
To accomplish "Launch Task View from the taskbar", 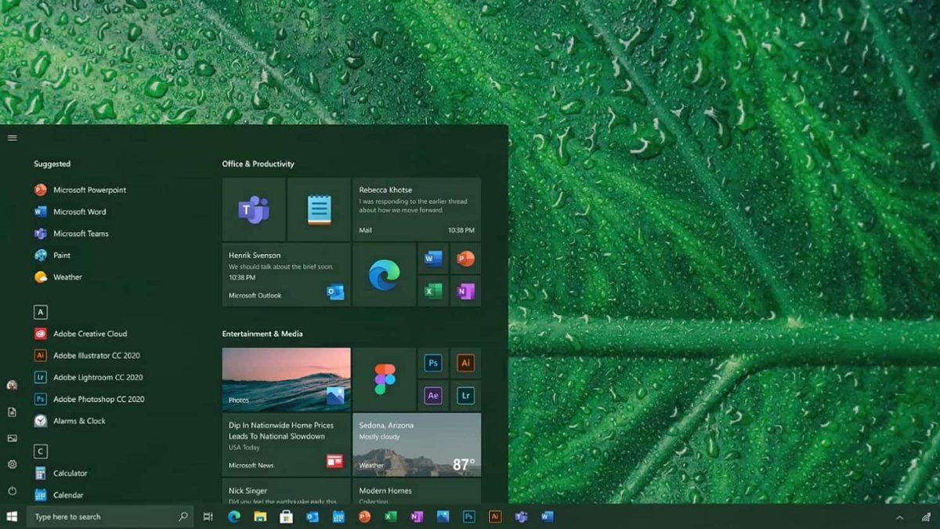I will point(208,516).
